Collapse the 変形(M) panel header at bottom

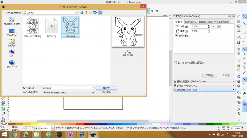204,90
